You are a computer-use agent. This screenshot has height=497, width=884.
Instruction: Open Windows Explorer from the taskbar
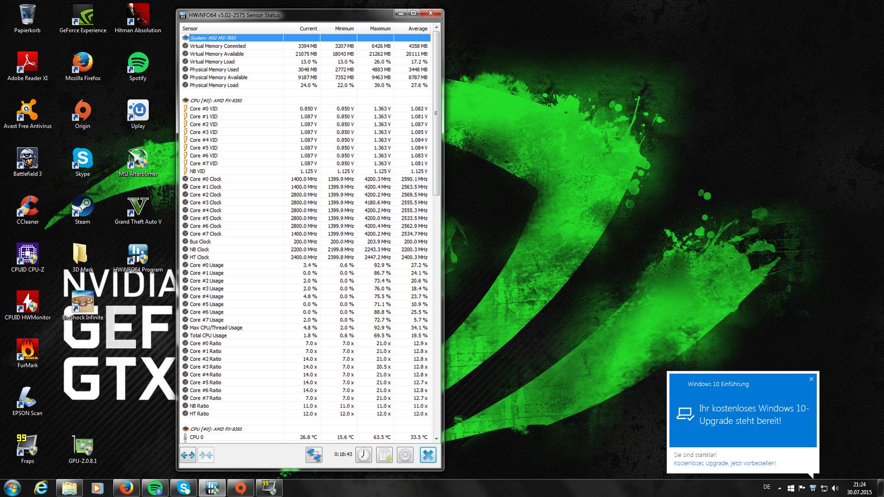coord(69,488)
